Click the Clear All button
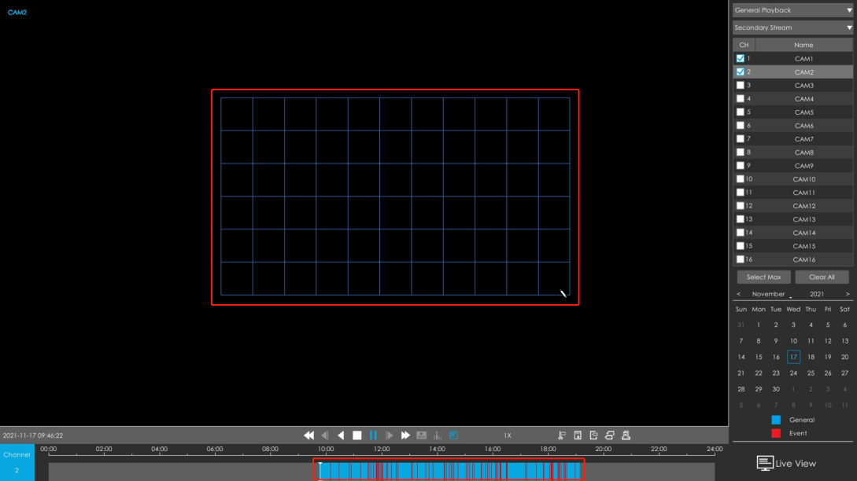Viewport: 857px width, 481px height. coord(822,277)
